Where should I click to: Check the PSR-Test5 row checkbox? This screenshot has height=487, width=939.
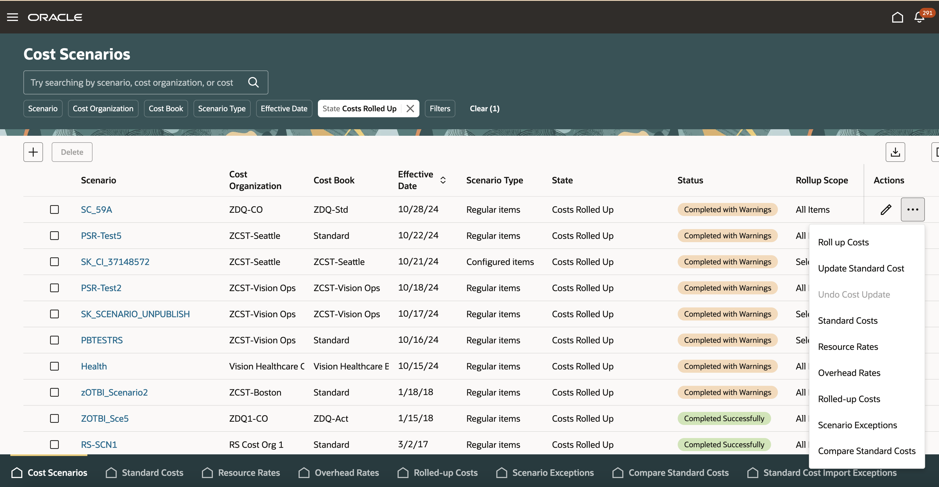pyautogui.click(x=54, y=236)
